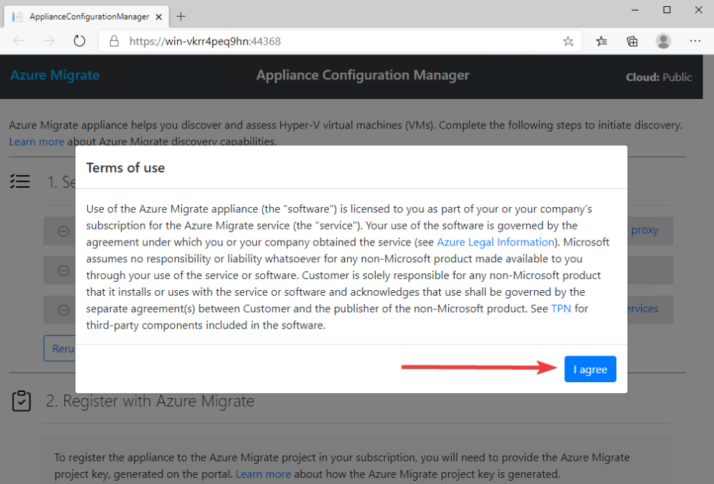The width and height of the screenshot is (714, 484).
Task: Refresh the page with reload icon
Action: click(79, 41)
